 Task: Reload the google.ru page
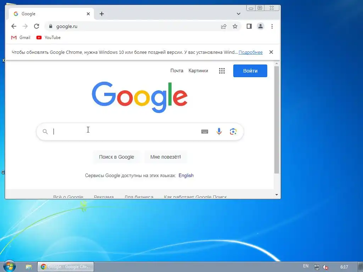(37, 26)
